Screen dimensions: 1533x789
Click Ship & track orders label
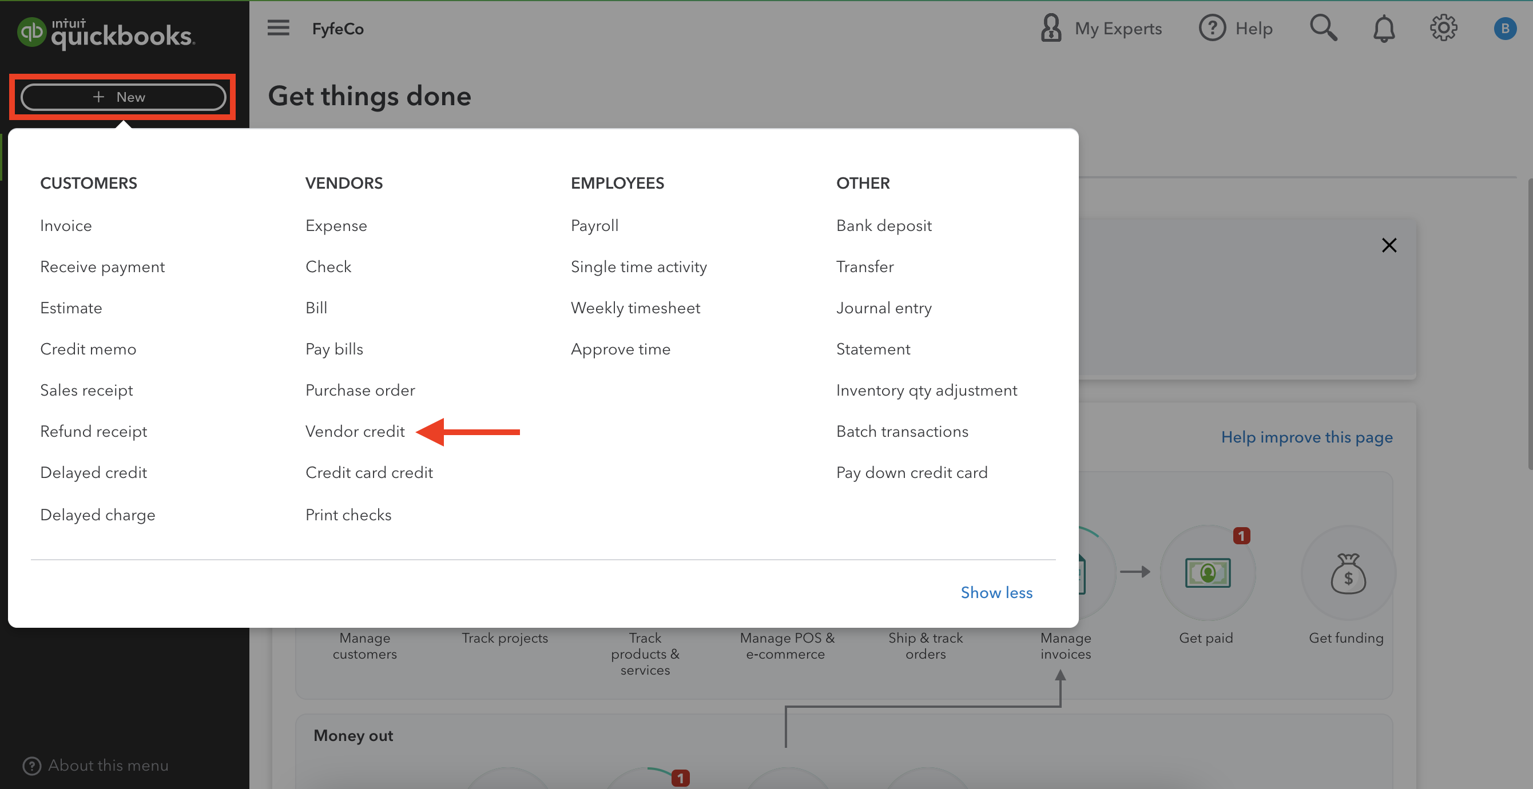(x=926, y=645)
